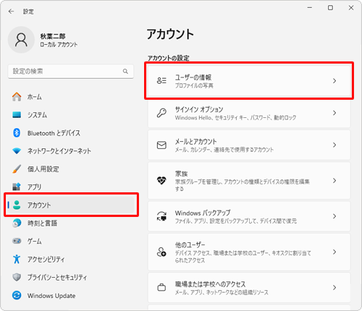Click the Windows Update sync icon

click(17, 295)
